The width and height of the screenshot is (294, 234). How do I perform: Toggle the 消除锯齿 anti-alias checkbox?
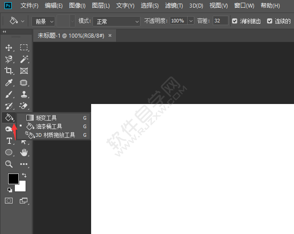pyautogui.click(x=235, y=21)
